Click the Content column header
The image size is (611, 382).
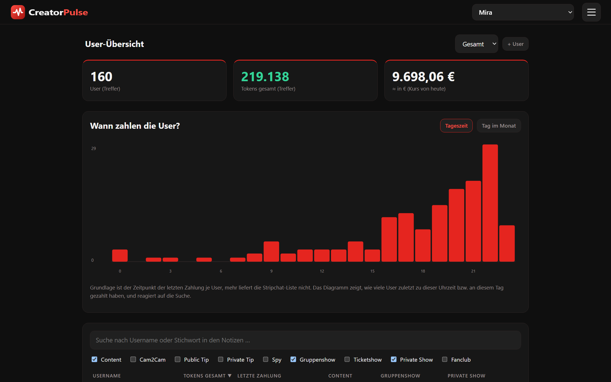[x=340, y=376]
